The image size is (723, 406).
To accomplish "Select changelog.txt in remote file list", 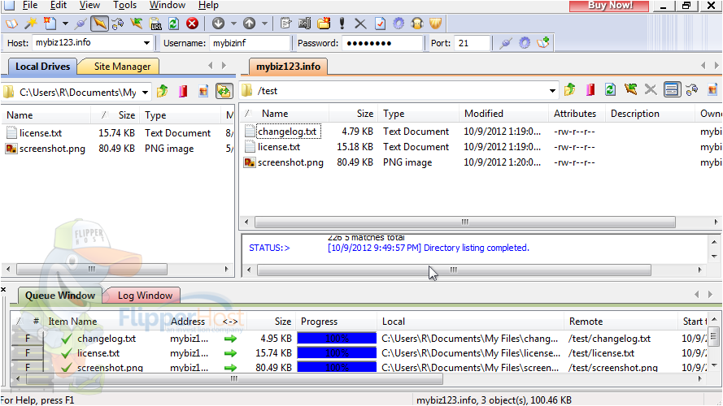I will coord(287,132).
